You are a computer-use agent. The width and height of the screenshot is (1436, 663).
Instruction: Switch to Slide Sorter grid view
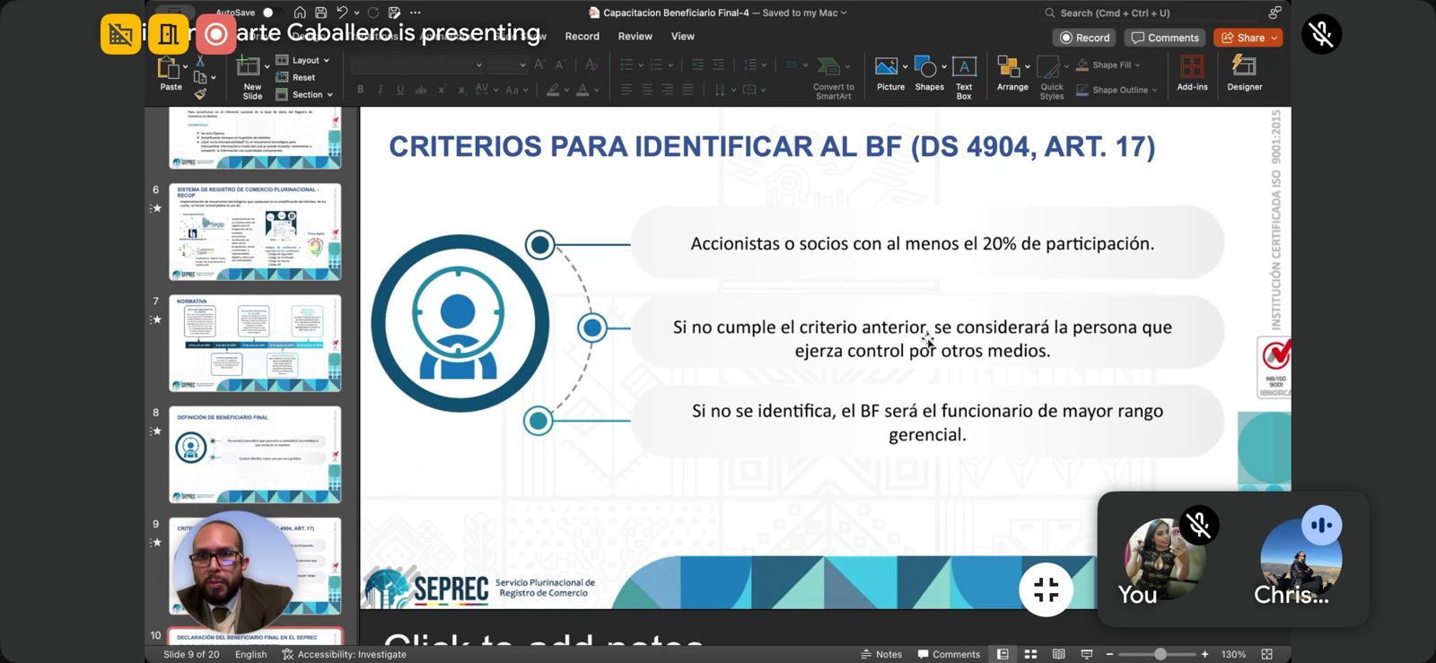(1030, 654)
